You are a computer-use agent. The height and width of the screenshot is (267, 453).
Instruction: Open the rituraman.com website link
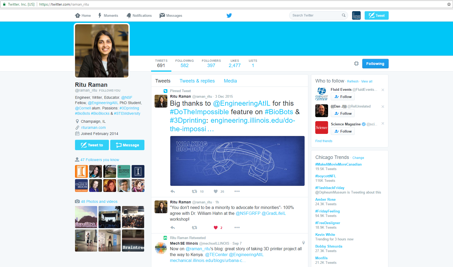pos(93,128)
